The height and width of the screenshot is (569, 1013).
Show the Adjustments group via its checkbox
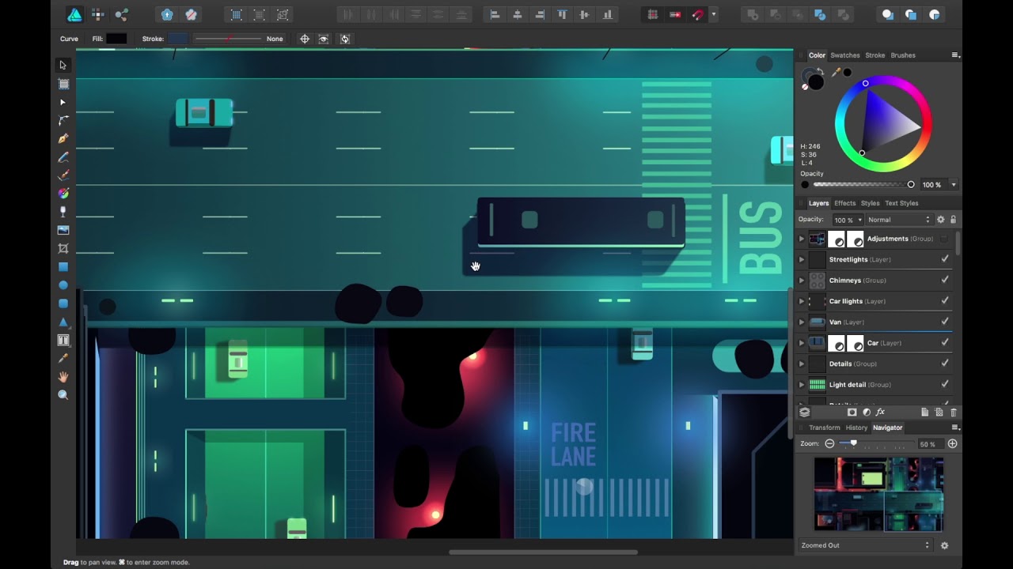coord(945,239)
